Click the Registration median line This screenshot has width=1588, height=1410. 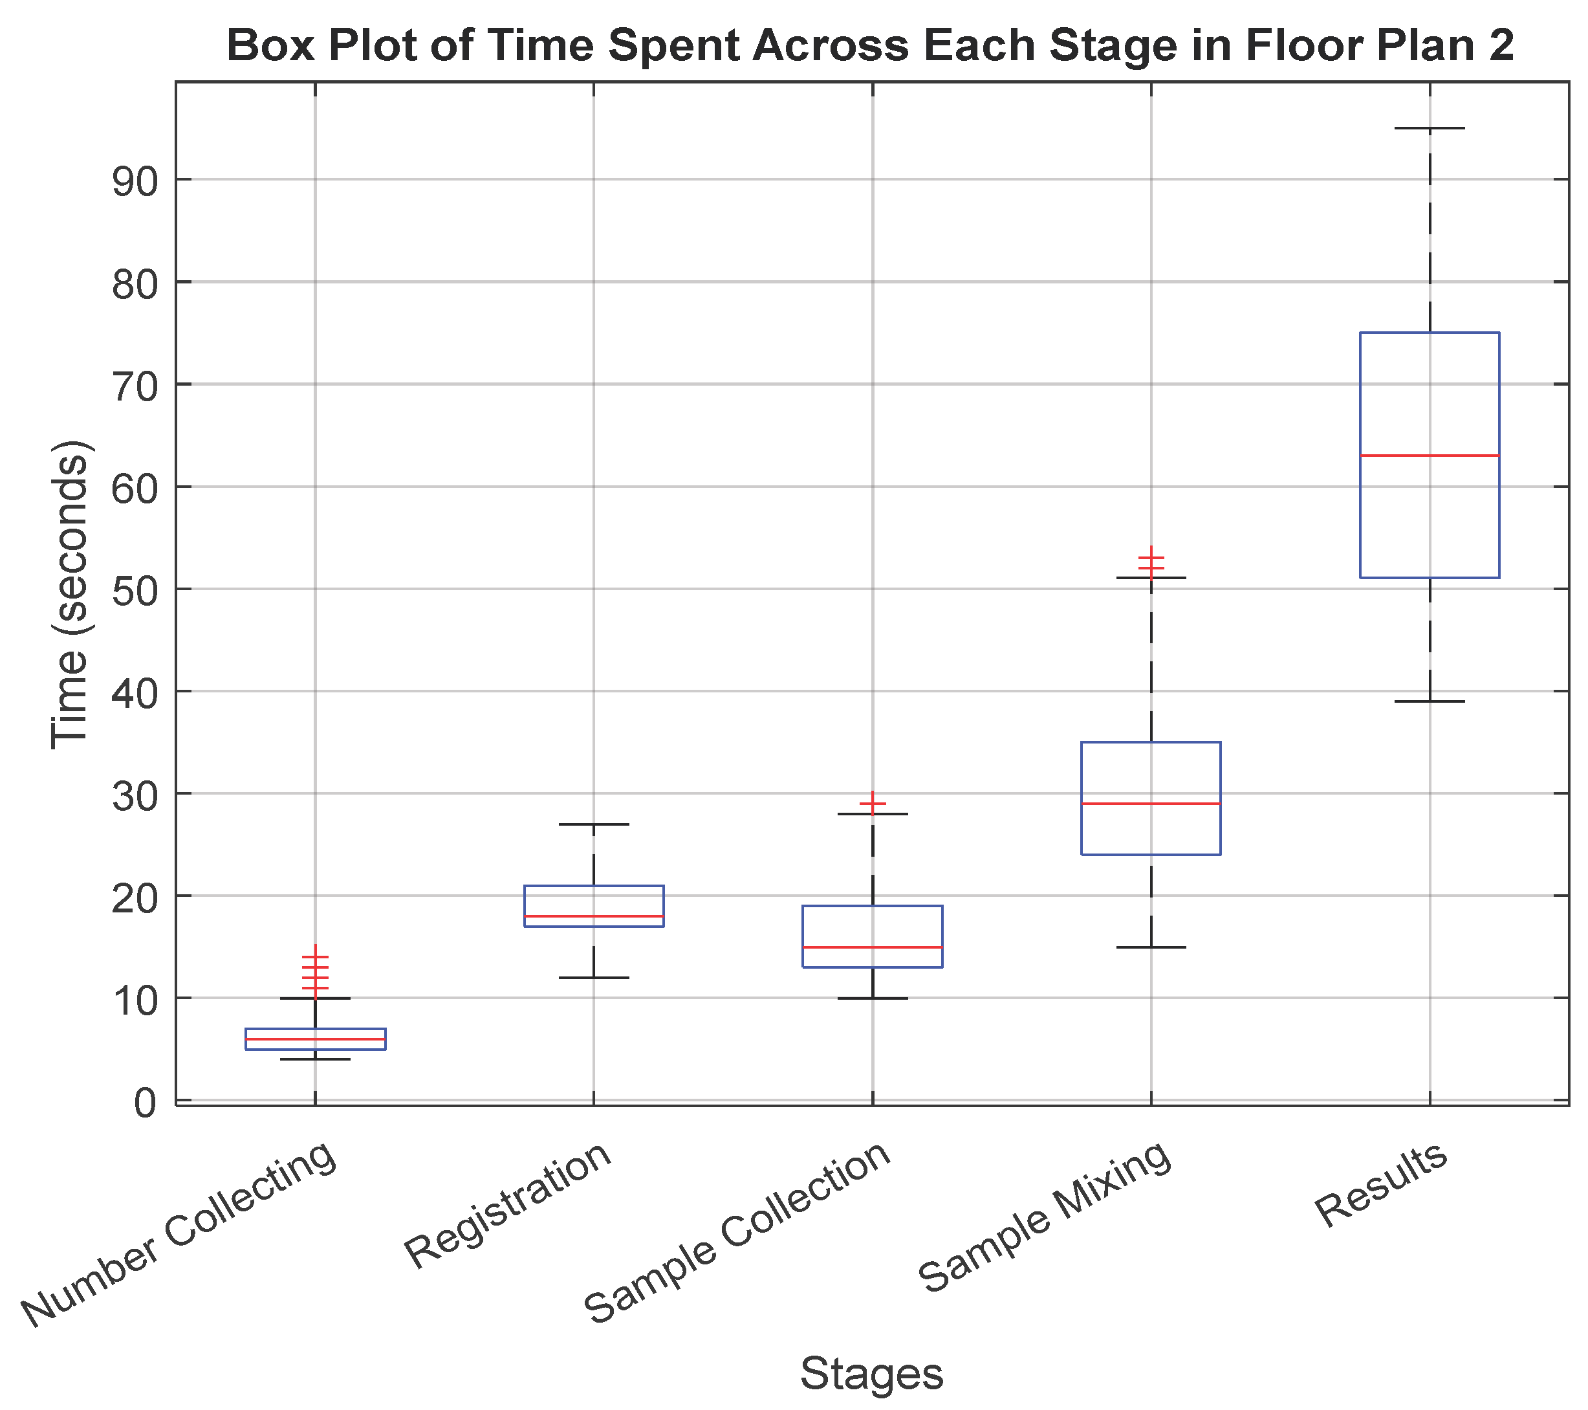pyautogui.click(x=594, y=916)
